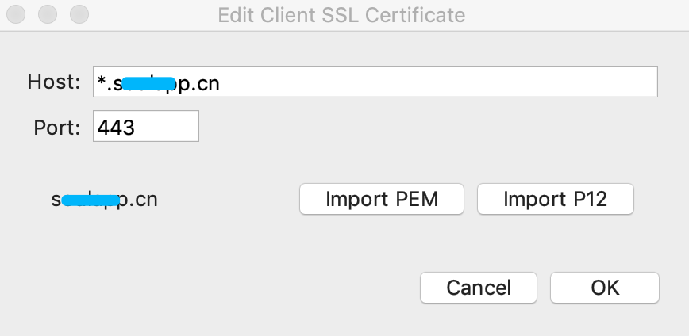Place cursor after .cn in Host field
The width and height of the screenshot is (689, 336).
pyautogui.click(x=221, y=82)
